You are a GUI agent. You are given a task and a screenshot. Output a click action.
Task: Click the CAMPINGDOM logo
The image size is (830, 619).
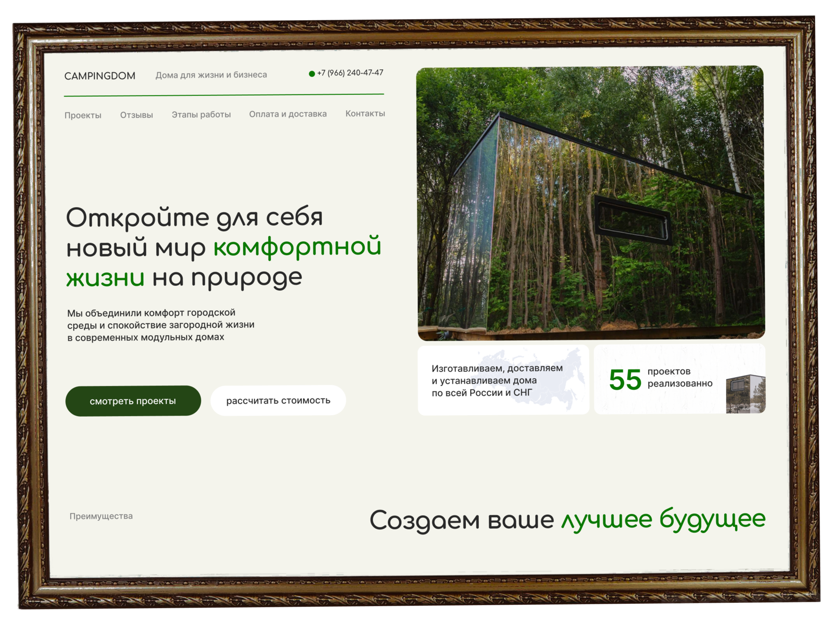click(100, 76)
